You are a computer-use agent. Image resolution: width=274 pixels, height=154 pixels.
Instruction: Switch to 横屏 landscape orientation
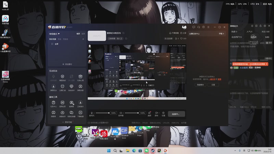point(78,34)
